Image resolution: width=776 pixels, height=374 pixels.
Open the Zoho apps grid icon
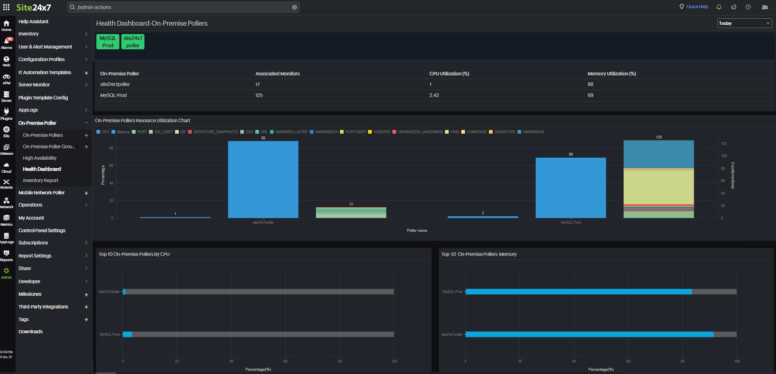point(7,7)
